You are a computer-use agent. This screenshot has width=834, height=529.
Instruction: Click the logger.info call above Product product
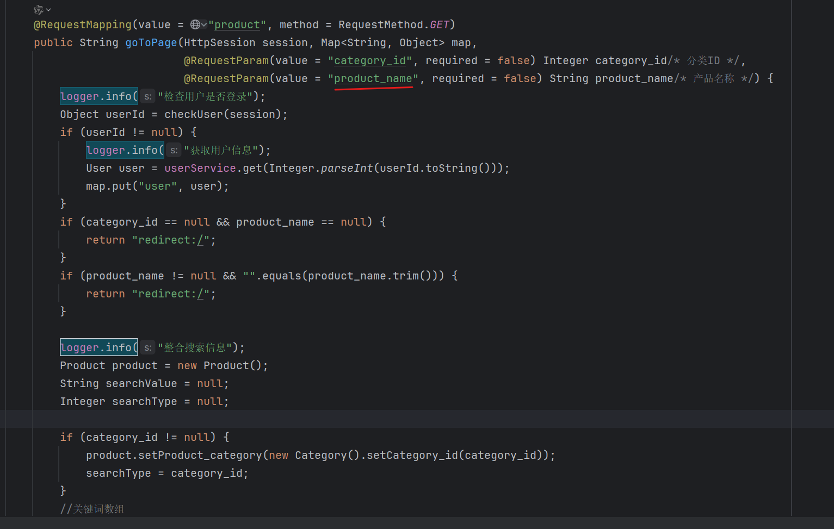[x=98, y=347]
